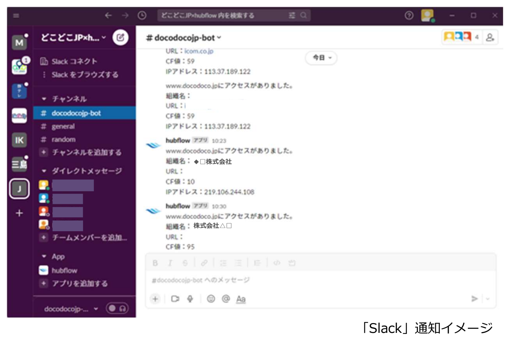
Task: Open the hubflow sender name at 10:23
Action: coord(178,140)
